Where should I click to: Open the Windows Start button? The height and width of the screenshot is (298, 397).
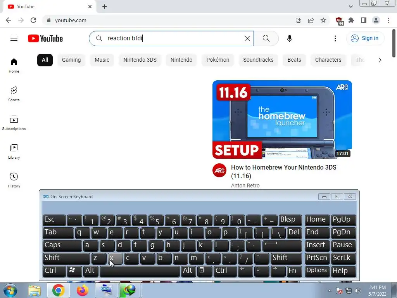click(x=10, y=290)
